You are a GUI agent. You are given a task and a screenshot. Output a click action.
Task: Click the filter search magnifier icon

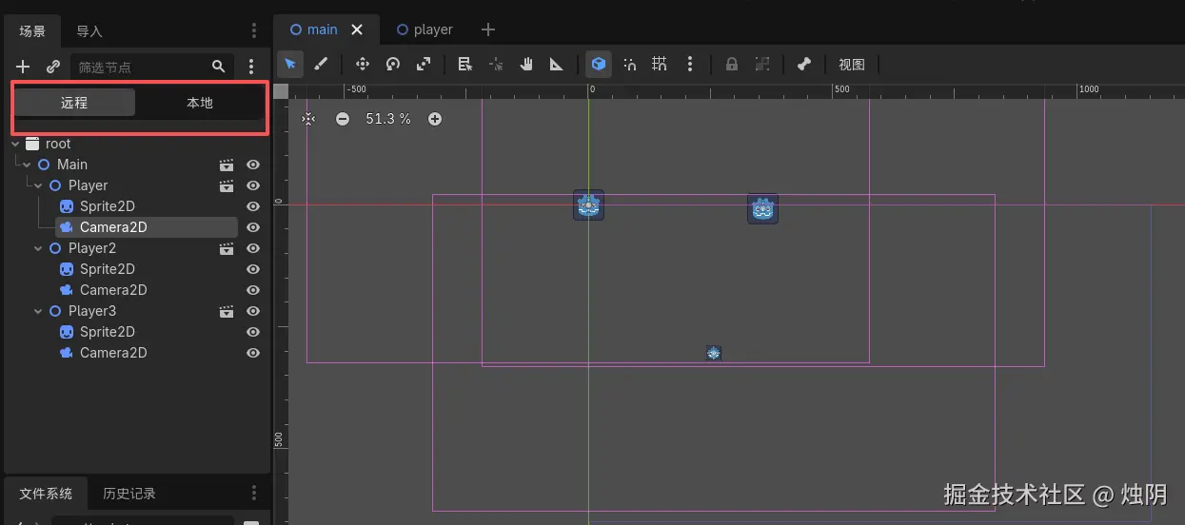click(x=218, y=67)
